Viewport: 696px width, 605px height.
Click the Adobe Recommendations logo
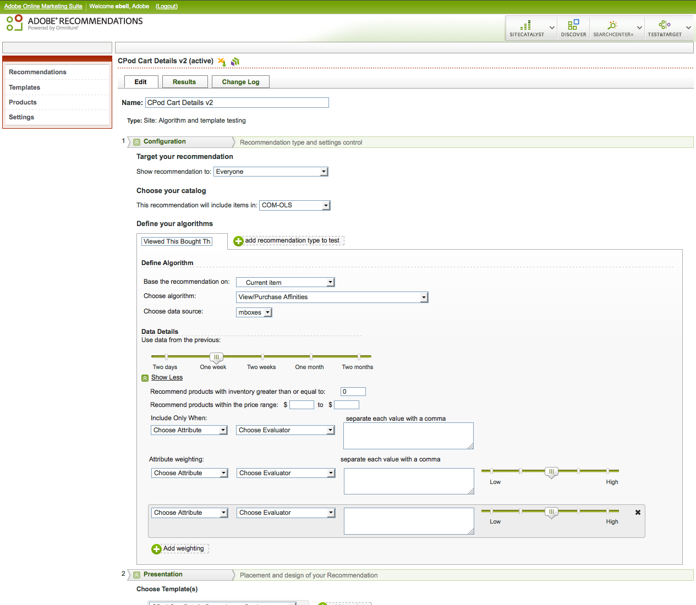click(74, 23)
